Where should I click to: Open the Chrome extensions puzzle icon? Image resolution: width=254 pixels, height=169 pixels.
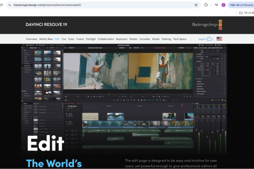tap(206, 5)
